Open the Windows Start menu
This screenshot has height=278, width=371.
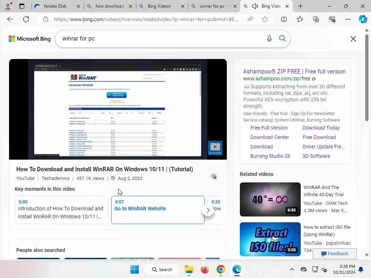(135, 269)
